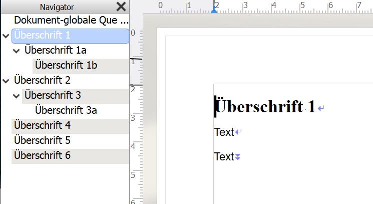Image resolution: width=373 pixels, height=204 pixels.
Task: Navigate to Überschrift 5 entry
Action: pos(43,140)
